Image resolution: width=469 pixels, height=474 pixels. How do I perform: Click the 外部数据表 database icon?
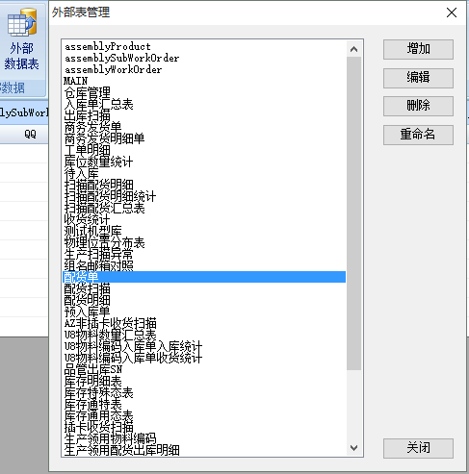tap(22, 22)
